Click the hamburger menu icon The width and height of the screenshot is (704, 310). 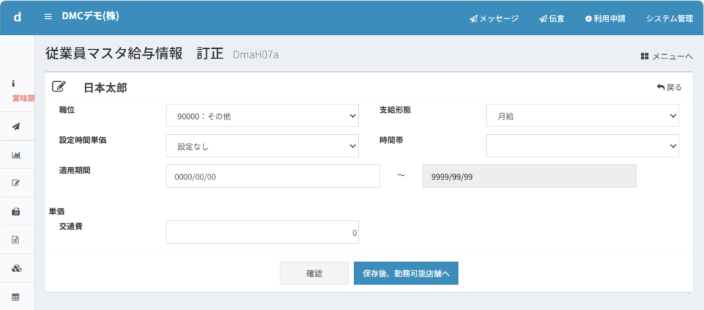point(47,17)
